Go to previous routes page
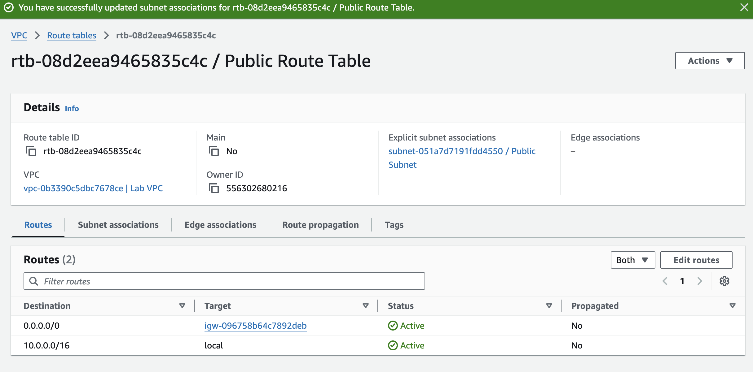 click(x=665, y=281)
